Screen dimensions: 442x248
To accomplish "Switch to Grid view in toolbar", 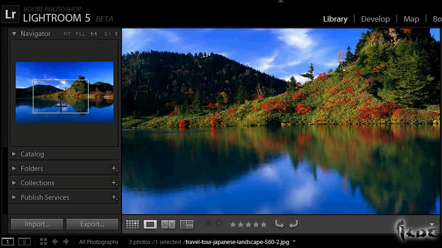I will click(132, 225).
